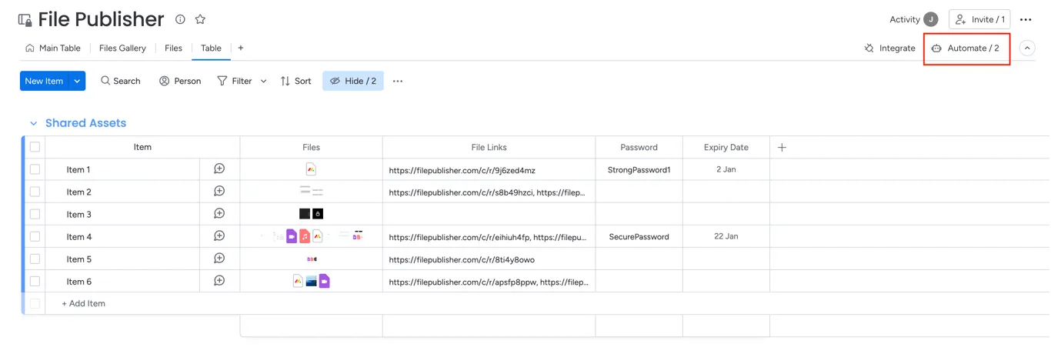Toggle the Hide / 2 columns control

point(353,81)
